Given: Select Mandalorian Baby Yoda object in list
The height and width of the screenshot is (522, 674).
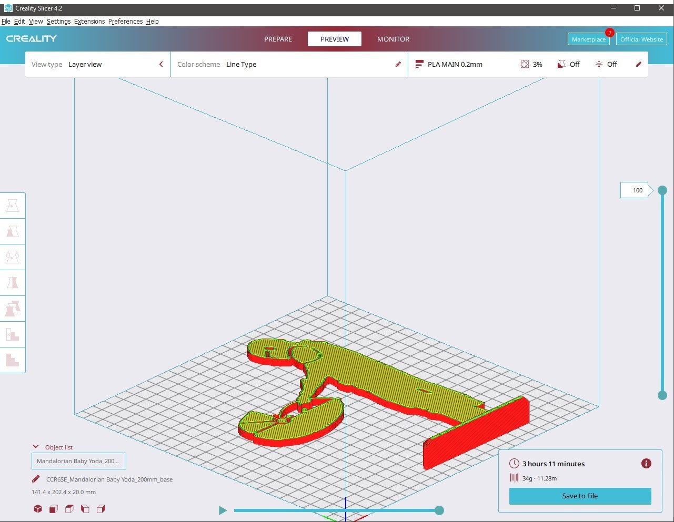Looking at the screenshot, I should pyautogui.click(x=79, y=461).
